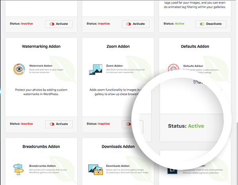Click small "Defaults Addon" label beside shutter icon
238x185 pixels.
(193, 66)
